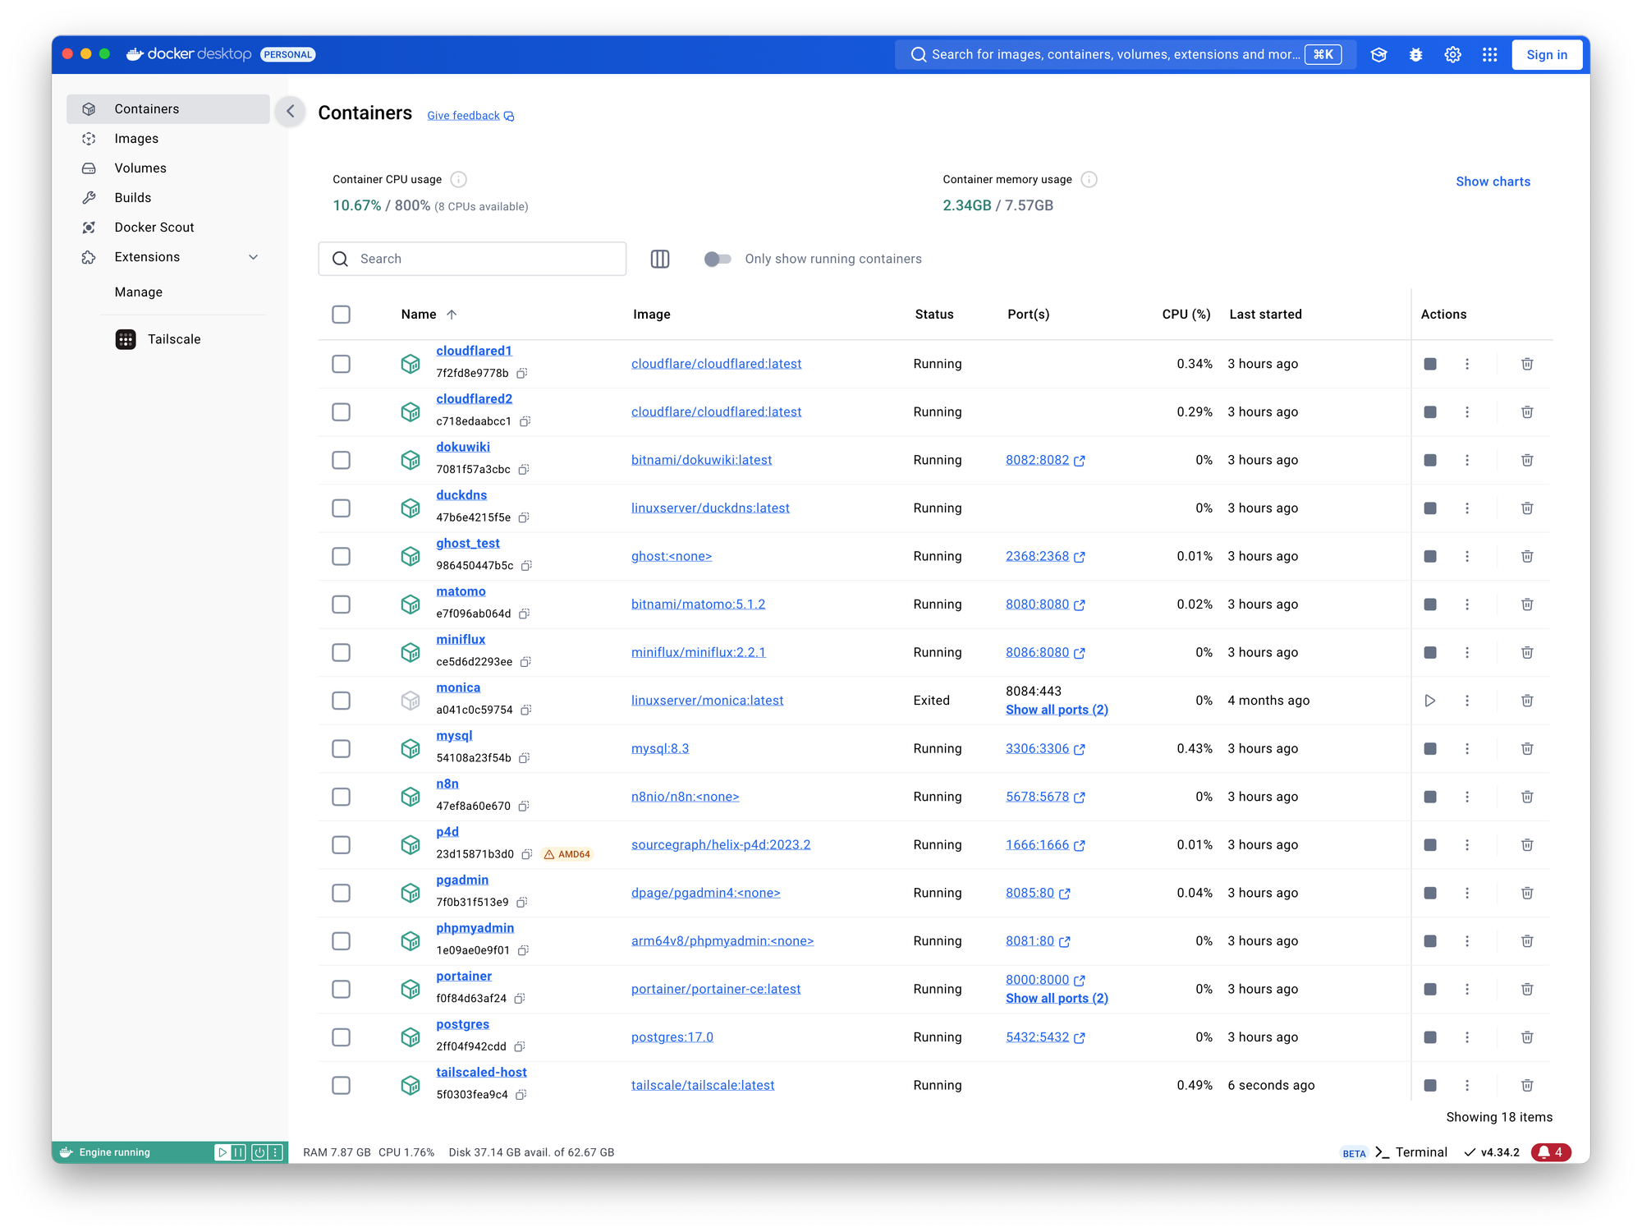
Task: Click the engine power icon in status bar
Action: point(259,1152)
